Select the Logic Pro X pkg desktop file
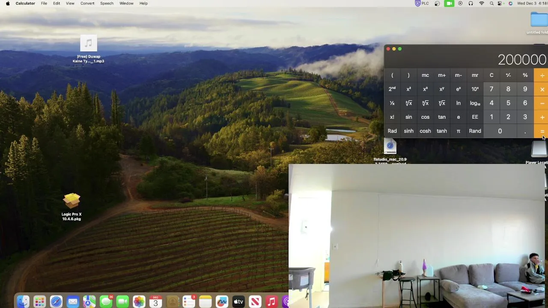 pyautogui.click(x=71, y=207)
